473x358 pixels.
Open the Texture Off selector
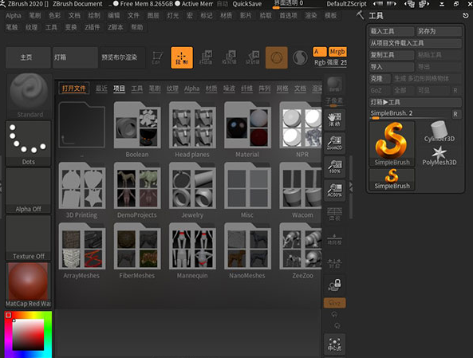pyautogui.click(x=28, y=238)
